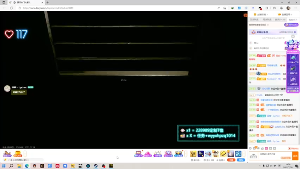Open the crown icon in chat toolbar
This screenshot has width=300, height=169.
tap(262, 148)
